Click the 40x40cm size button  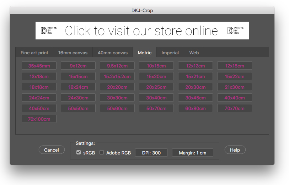point(235,98)
